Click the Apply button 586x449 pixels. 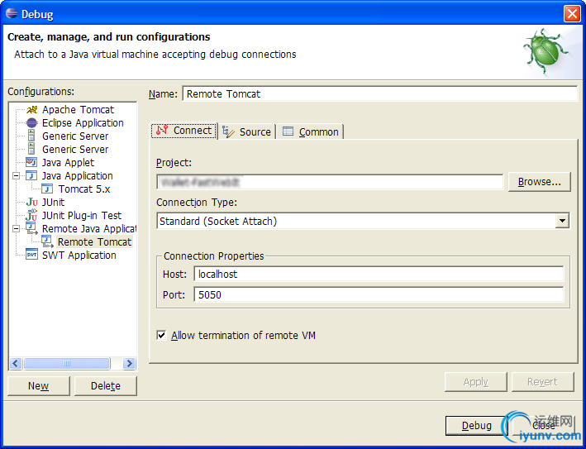coord(476,382)
